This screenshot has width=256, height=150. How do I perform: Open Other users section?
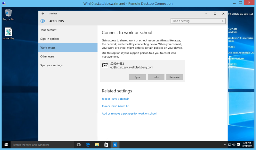[x=68, y=56]
